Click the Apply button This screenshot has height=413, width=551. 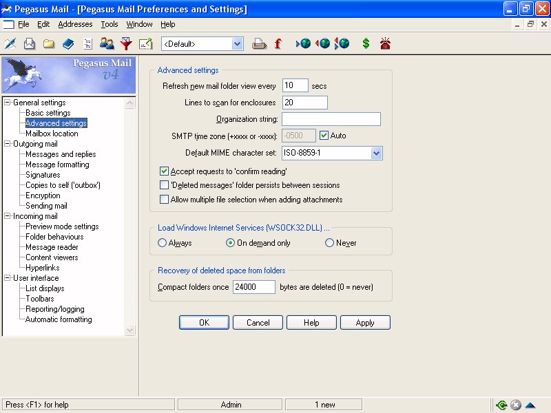point(365,322)
